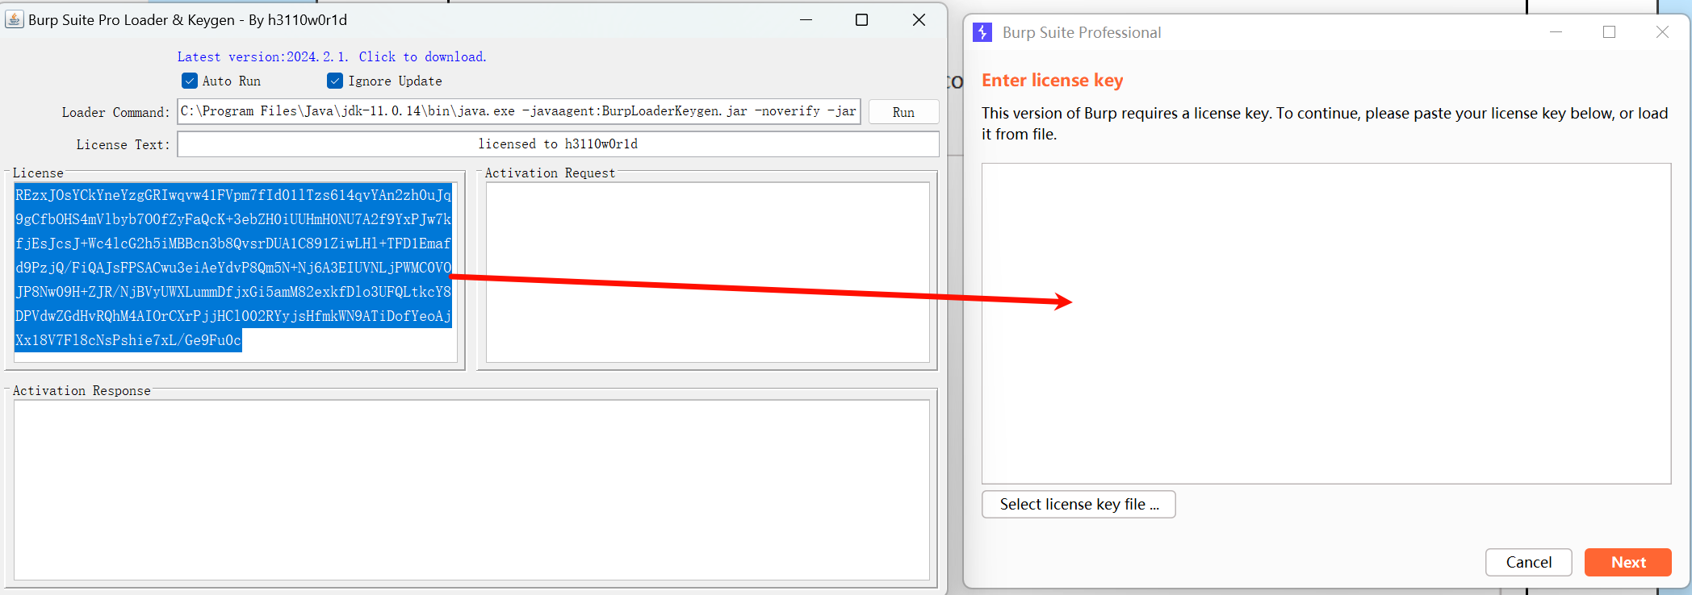The height and width of the screenshot is (595, 1692).
Task: Toggle the Ignore Update checkbox
Action: pyautogui.click(x=335, y=81)
